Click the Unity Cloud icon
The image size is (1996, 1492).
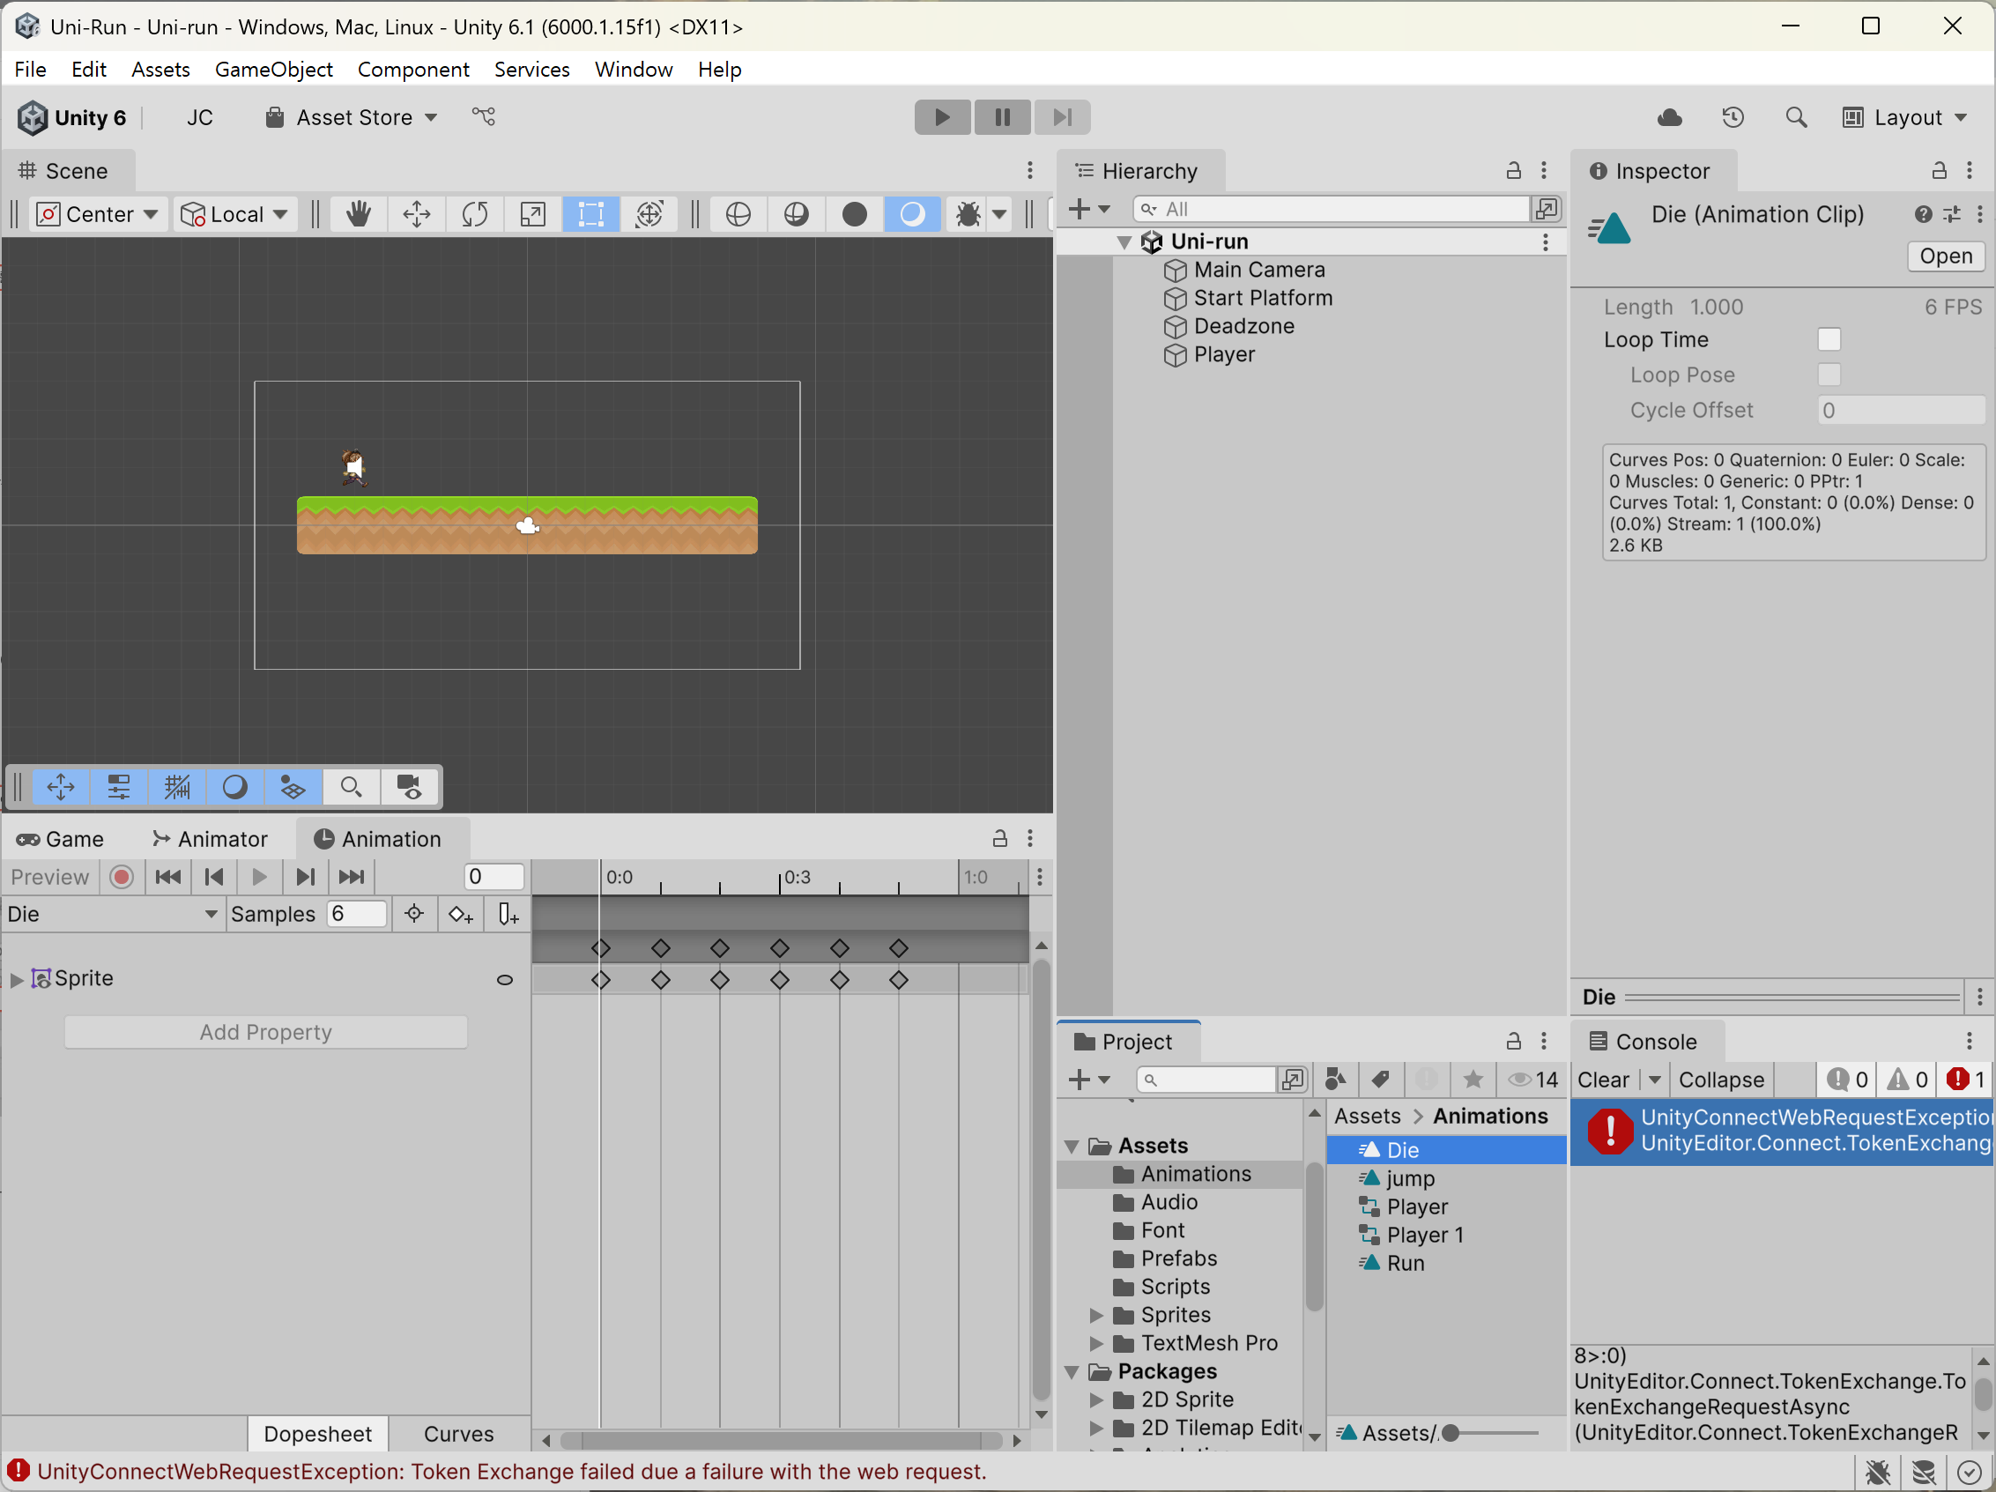click(1669, 117)
